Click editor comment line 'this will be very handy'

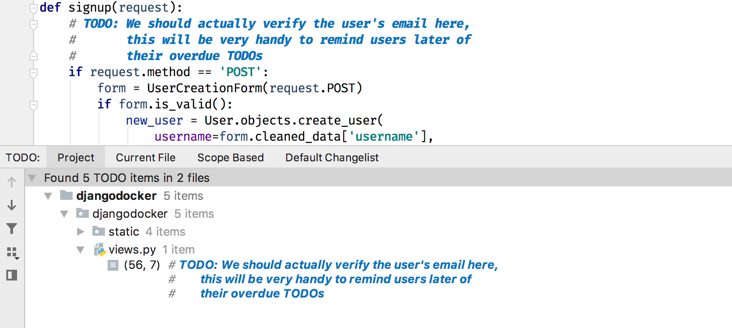tap(299, 39)
